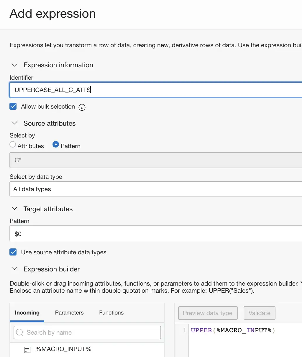Collapse the Expression builder section
The width and height of the screenshot is (302, 357).
pyautogui.click(x=14, y=269)
